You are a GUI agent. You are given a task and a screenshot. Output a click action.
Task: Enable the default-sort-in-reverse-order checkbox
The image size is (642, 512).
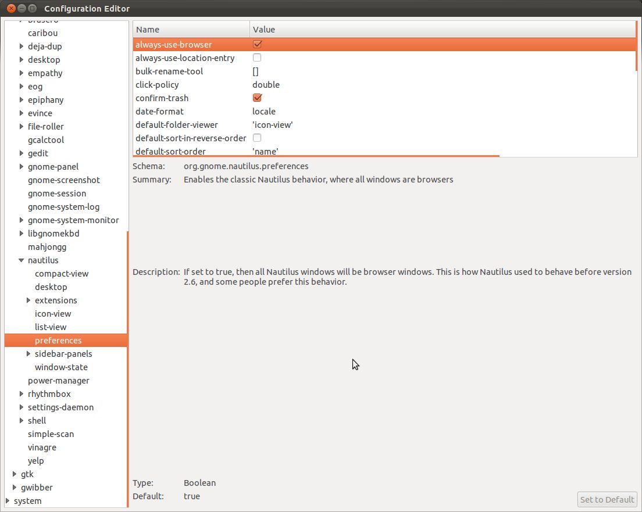(x=257, y=138)
